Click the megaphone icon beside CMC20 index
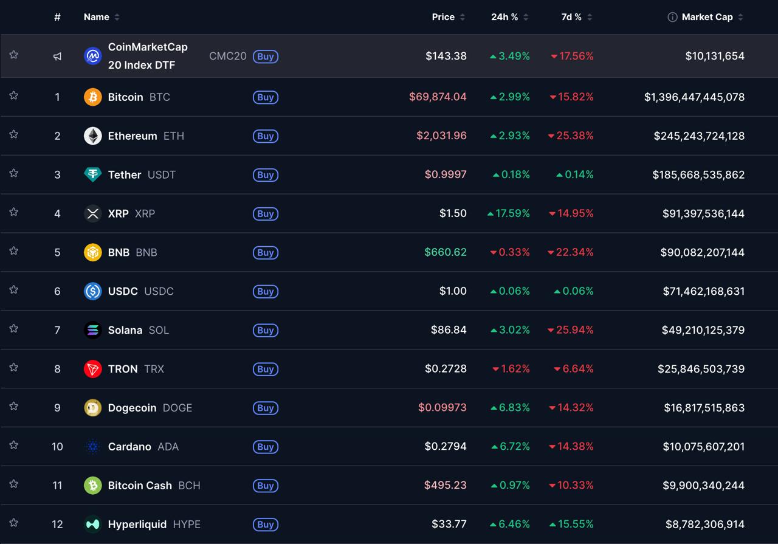This screenshot has height=544, width=778. [57, 57]
